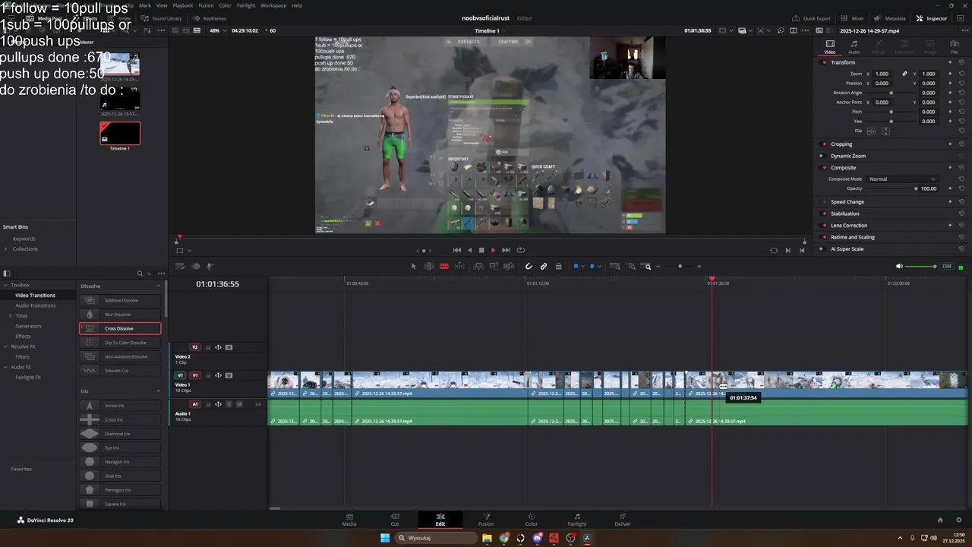Toggle the Lens Correction enable switch
The height and width of the screenshot is (547, 972).
coord(825,226)
